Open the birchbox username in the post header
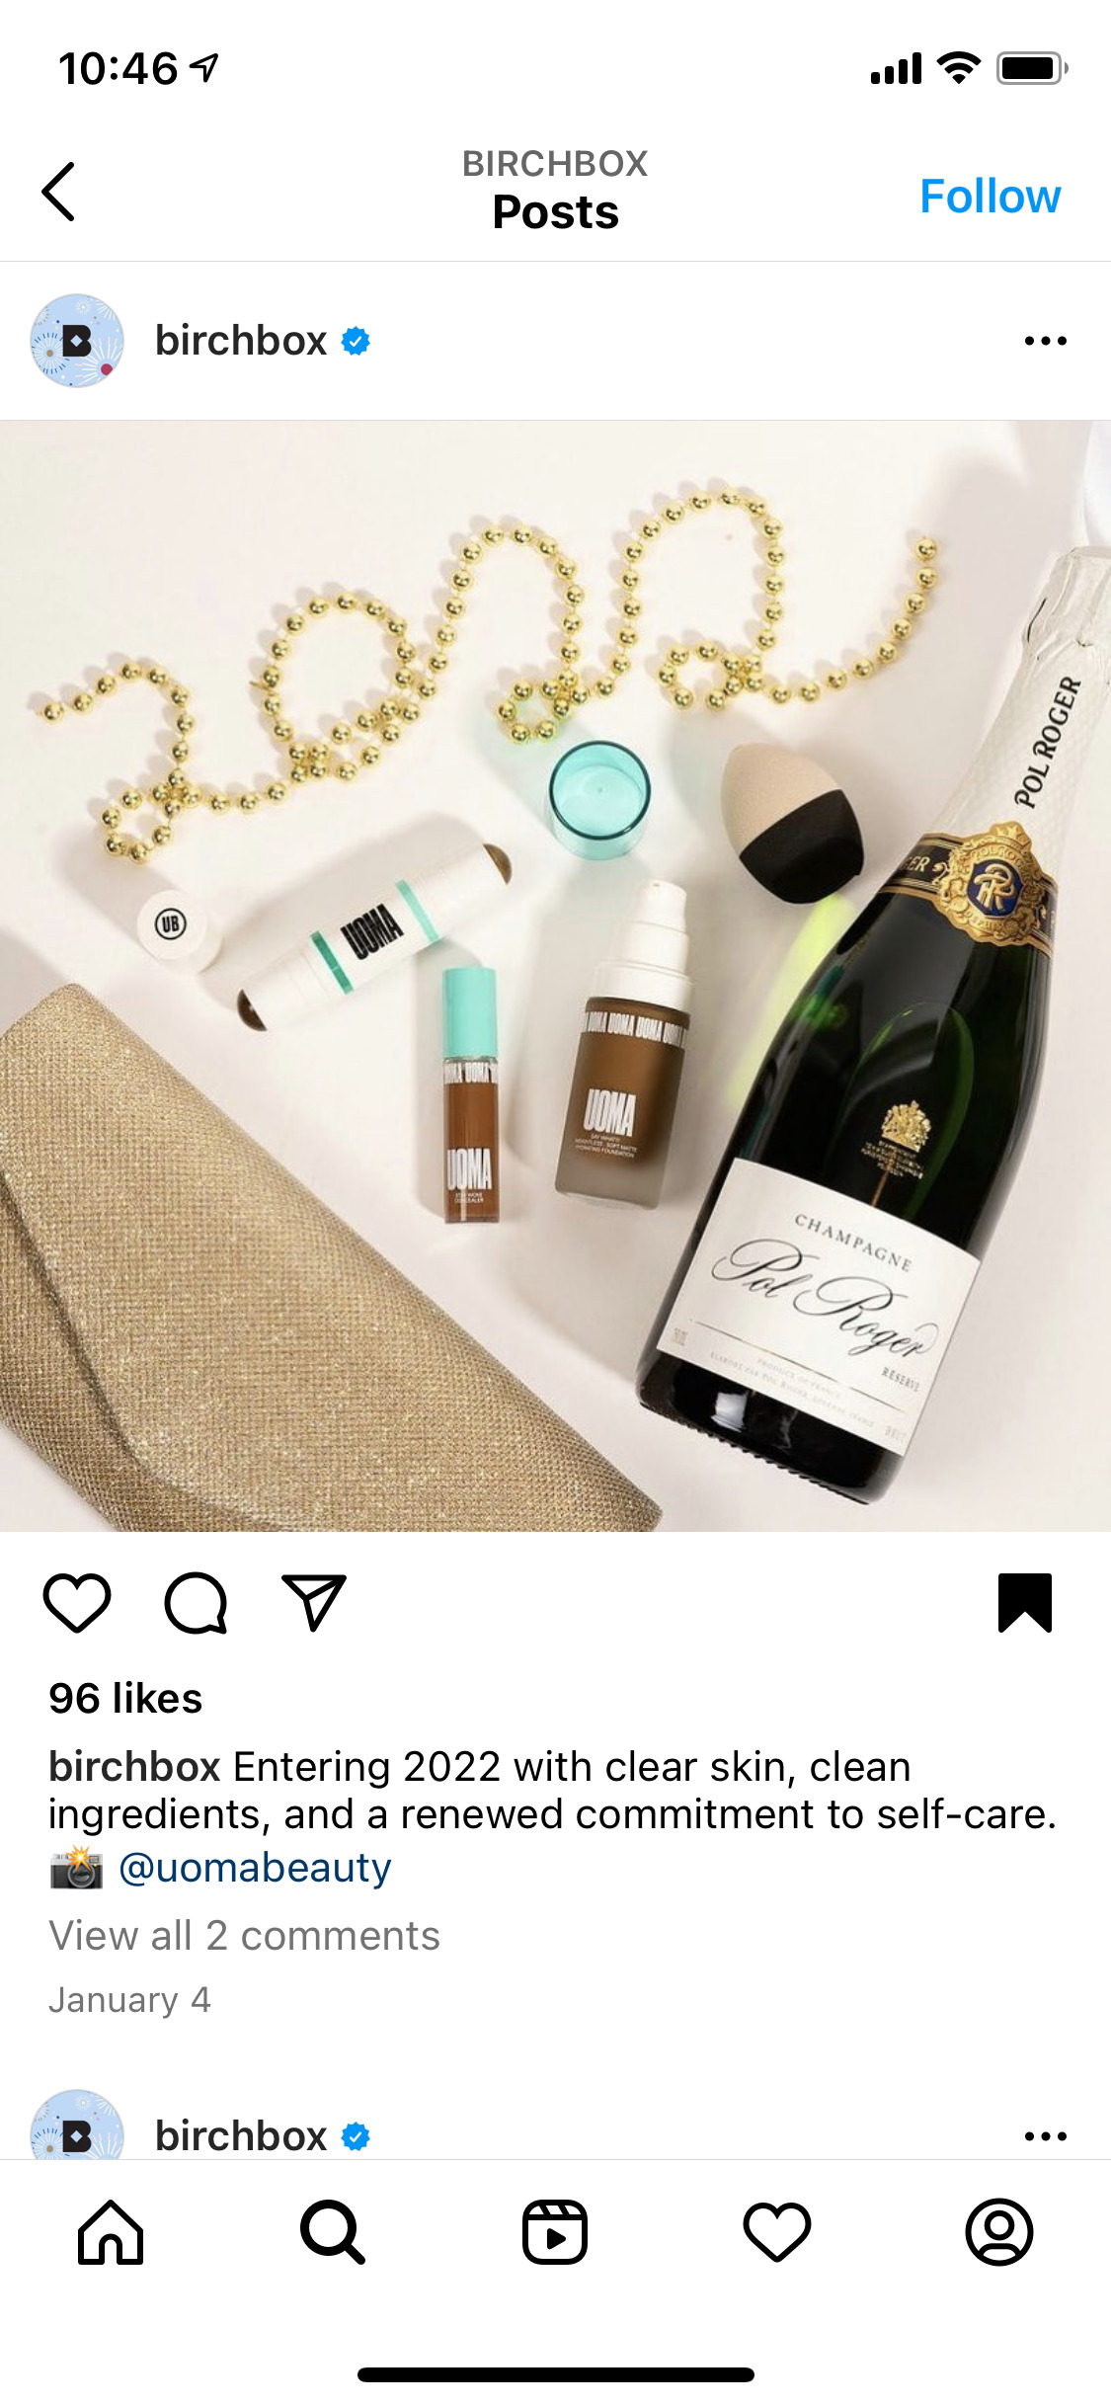Image resolution: width=1111 pixels, height=2406 pixels. [241, 341]
